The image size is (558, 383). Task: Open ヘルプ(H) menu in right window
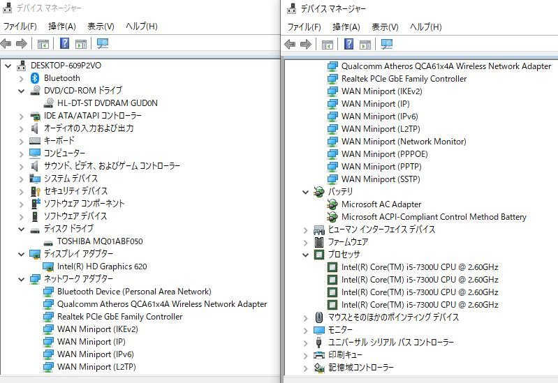[425, 27]
